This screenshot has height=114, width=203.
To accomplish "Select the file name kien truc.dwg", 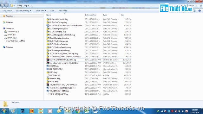I will [55, 79].
